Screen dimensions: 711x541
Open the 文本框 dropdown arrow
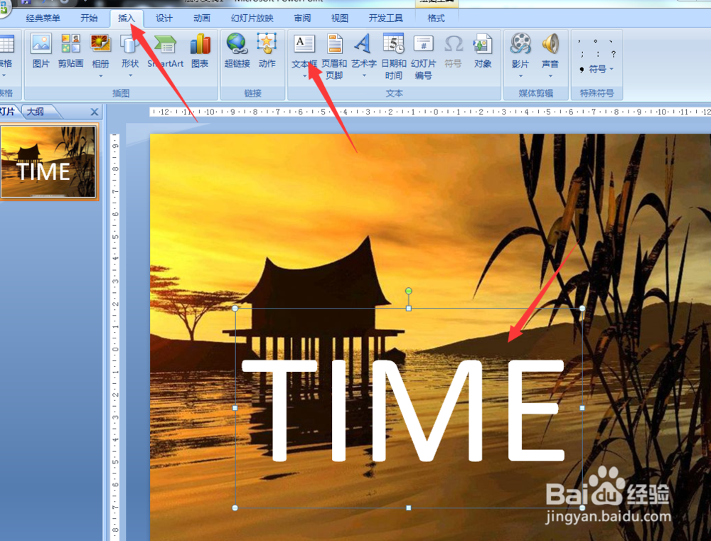[304, 76]
